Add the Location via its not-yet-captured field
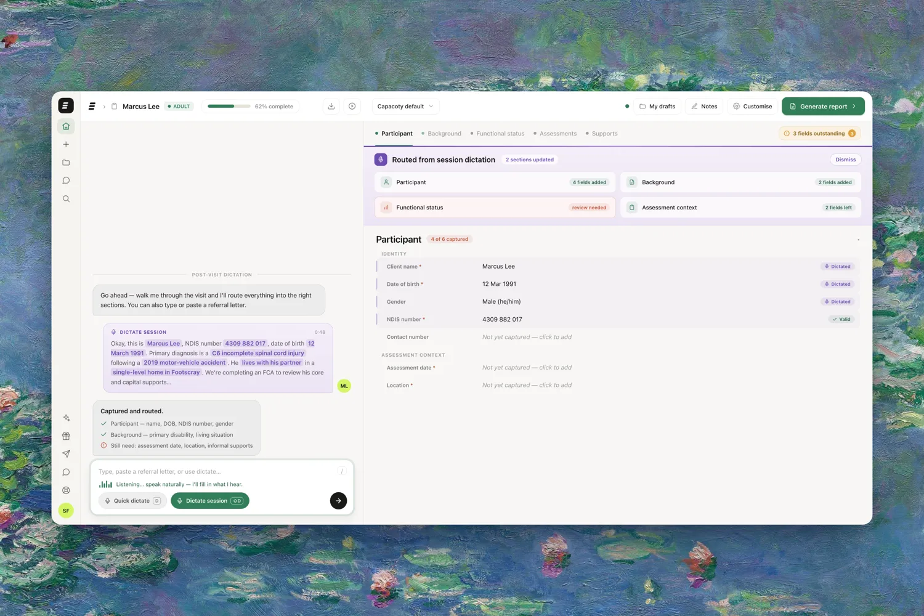The width and height of the screenshot is (924, 616). point(527,385)
